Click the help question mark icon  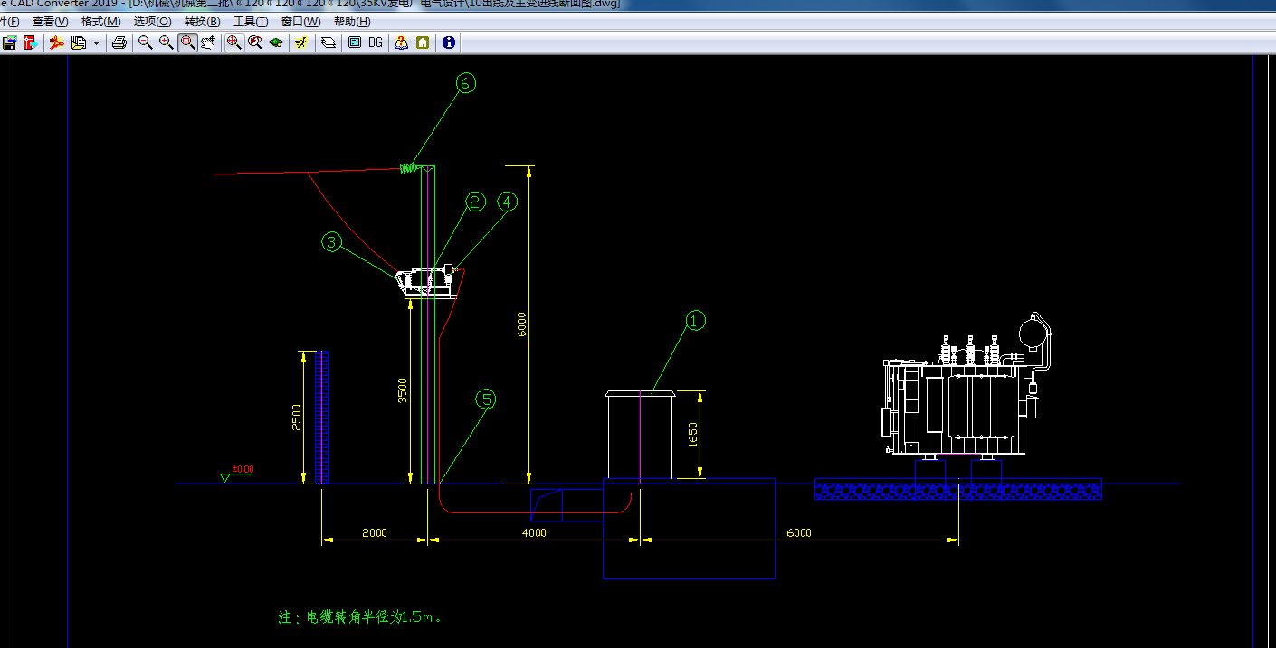pyautogui.click(x=401, y=42)
